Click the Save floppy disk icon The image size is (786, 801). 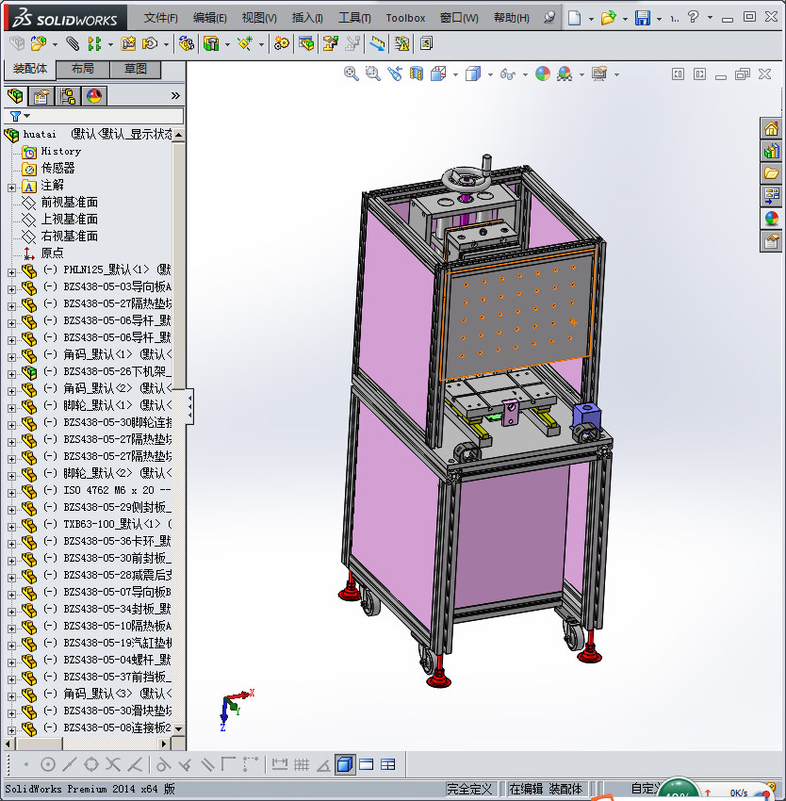pyautogui.click(x=643, y=18)
